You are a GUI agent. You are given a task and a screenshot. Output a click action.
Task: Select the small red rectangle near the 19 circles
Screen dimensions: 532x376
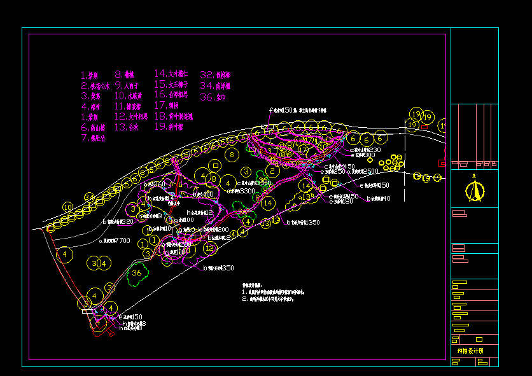click(424, 127)
